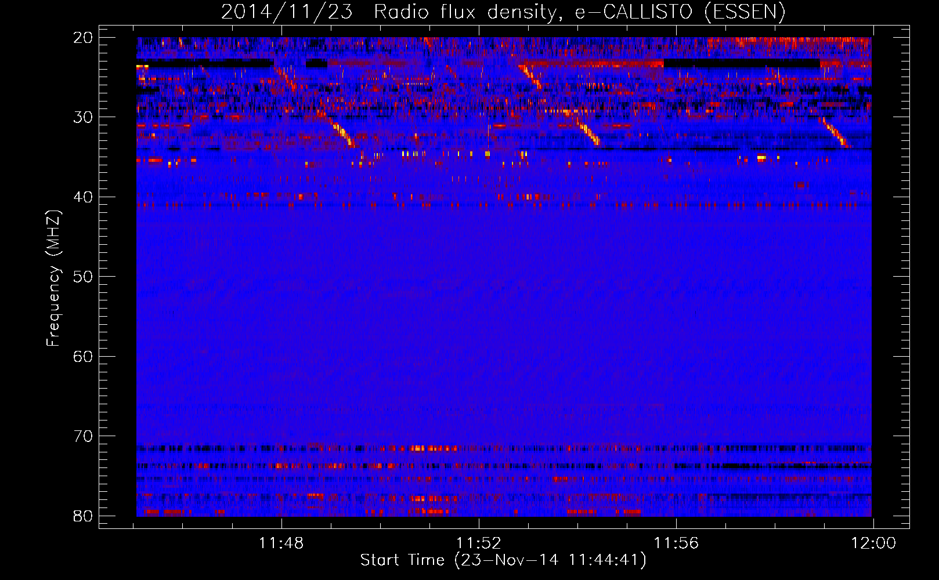The image size is (939, 580).
Task: Click the 20 frequency tick label
Action: click(x=84, y=37)
